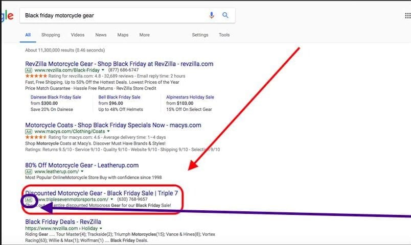Click Up to 48% Off Helmets text
Screen dimensions: 411x245
point(121,109)
